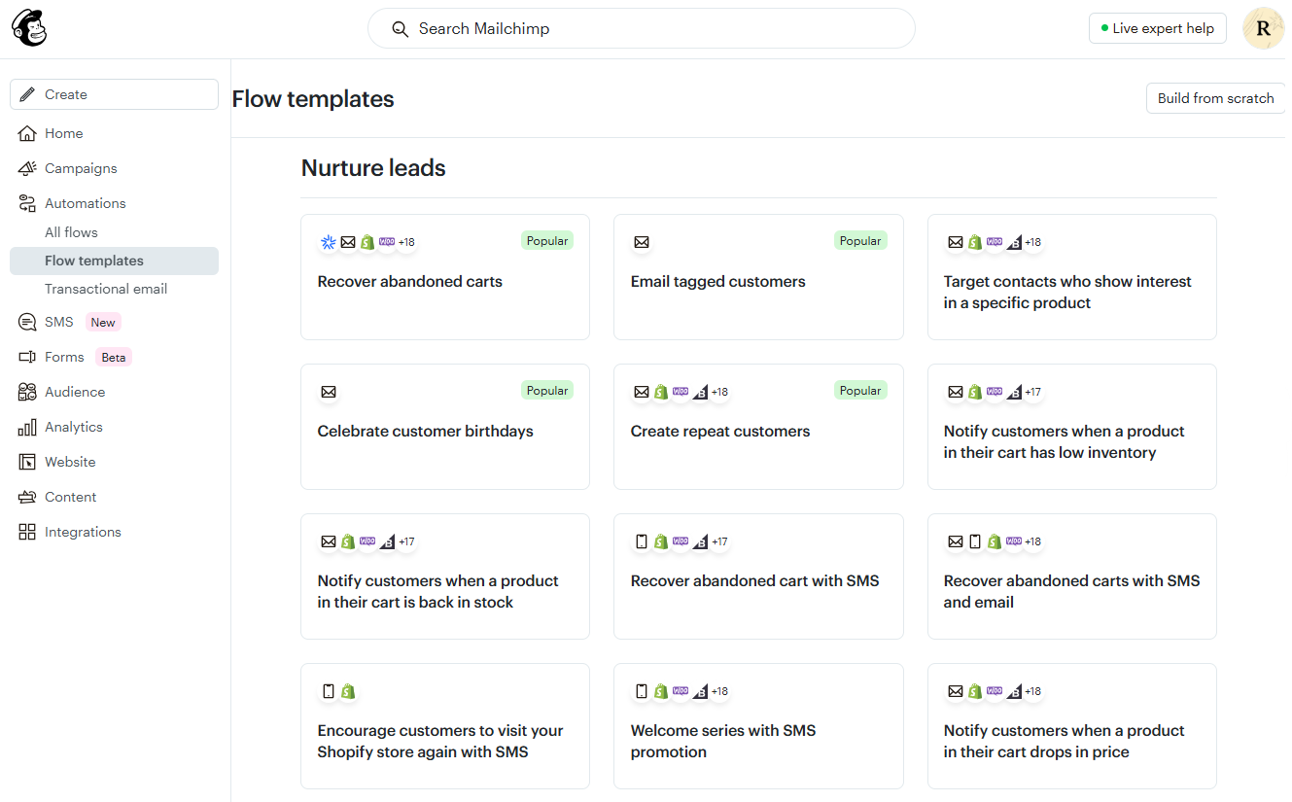Click the Mailchimp monkey logo
This screenshot has height=802, width=1292.
[x=29, y=28]
